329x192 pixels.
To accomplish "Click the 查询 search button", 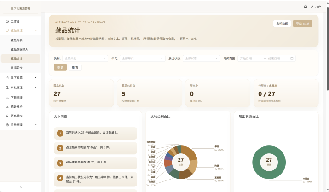I will [x=60, y=67].
